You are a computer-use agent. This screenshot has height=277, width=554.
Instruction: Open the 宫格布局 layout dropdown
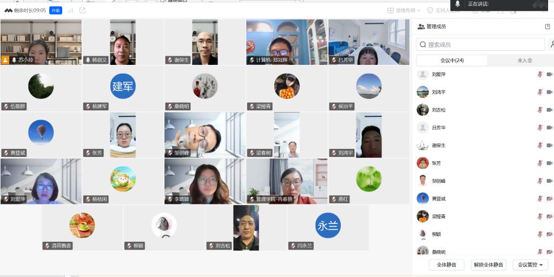404,11
